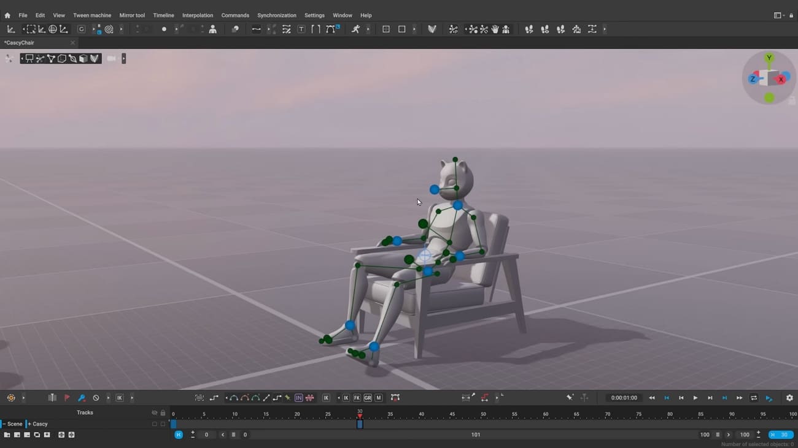The image size is (798, 448).
Task: Click the timeline scrub slider showing 101
Action: point(475,435)
